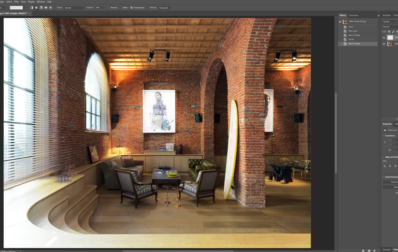The width and height of the screenshot is (398, 252).
Task: Select the document snapshot thumbnail in History
Action: pyautogui.click(x=346, y=22)
